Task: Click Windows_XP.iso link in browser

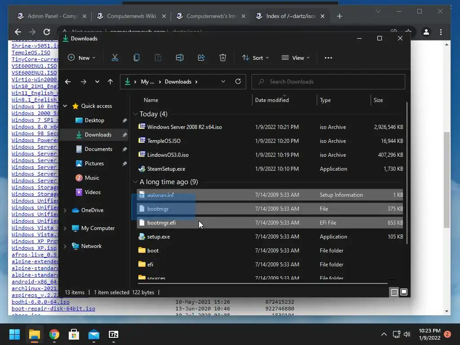Action: point(34,248)
